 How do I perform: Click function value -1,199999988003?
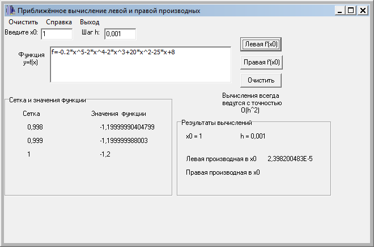click(x=124, y=141)
